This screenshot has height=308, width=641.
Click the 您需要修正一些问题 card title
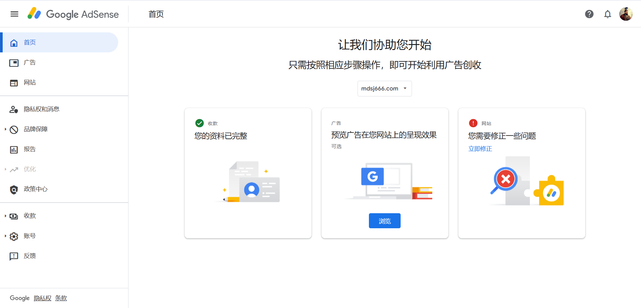point(502,136)
